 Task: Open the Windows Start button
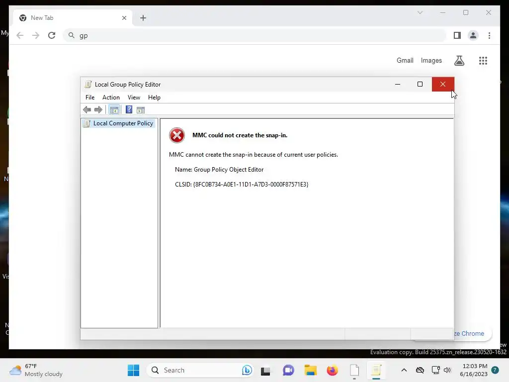tap(133, 370)
